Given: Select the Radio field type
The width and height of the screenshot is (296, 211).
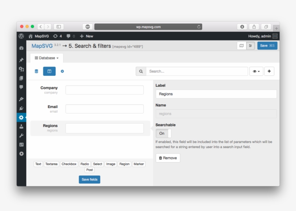Looking at the screenshot, I should (84, 164).
